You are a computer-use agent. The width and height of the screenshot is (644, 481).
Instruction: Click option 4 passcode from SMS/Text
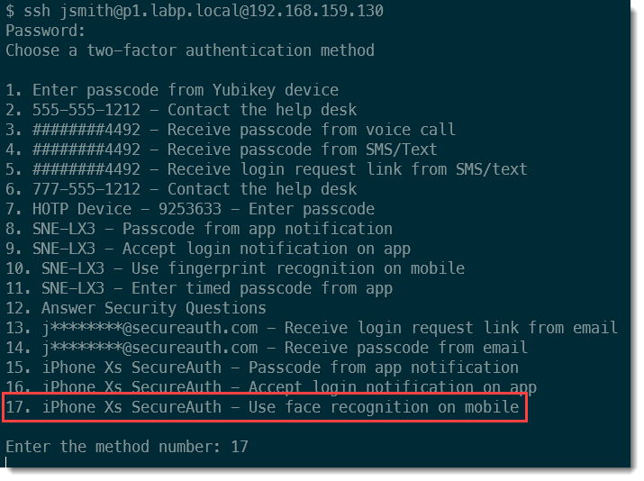[x=222, y=150]
